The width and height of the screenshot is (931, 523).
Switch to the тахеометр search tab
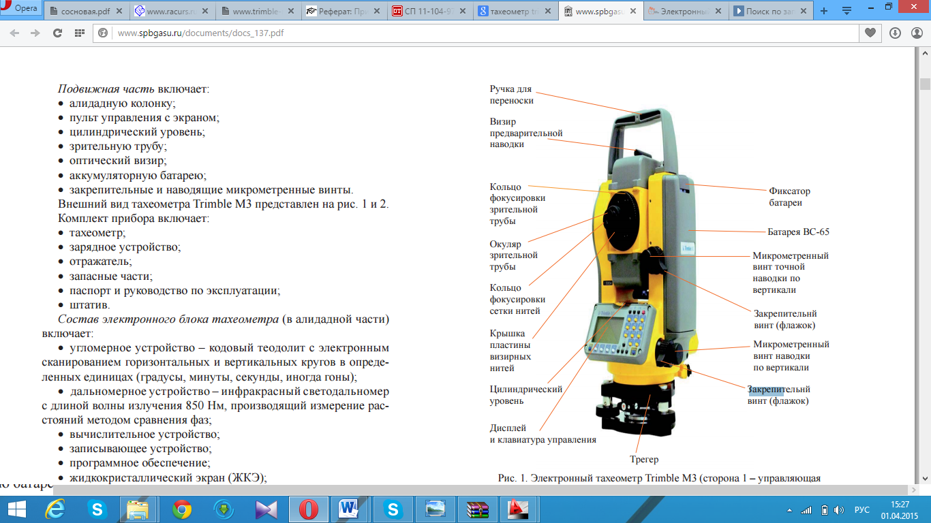coord(517,12)
